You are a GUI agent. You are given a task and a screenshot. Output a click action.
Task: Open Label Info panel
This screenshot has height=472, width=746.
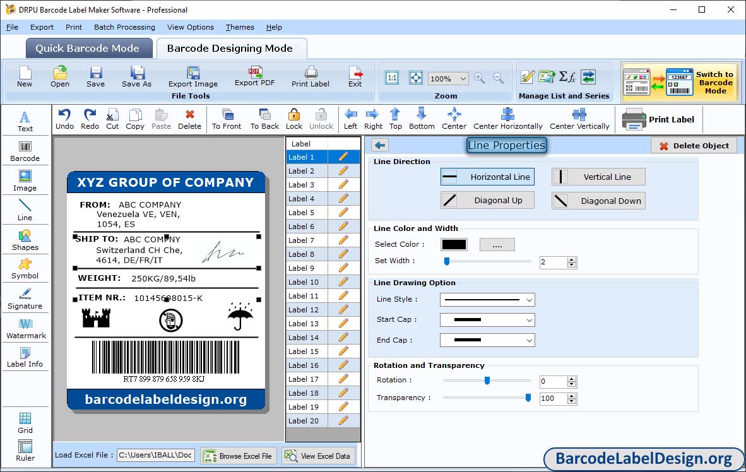[x=25, y=357]
